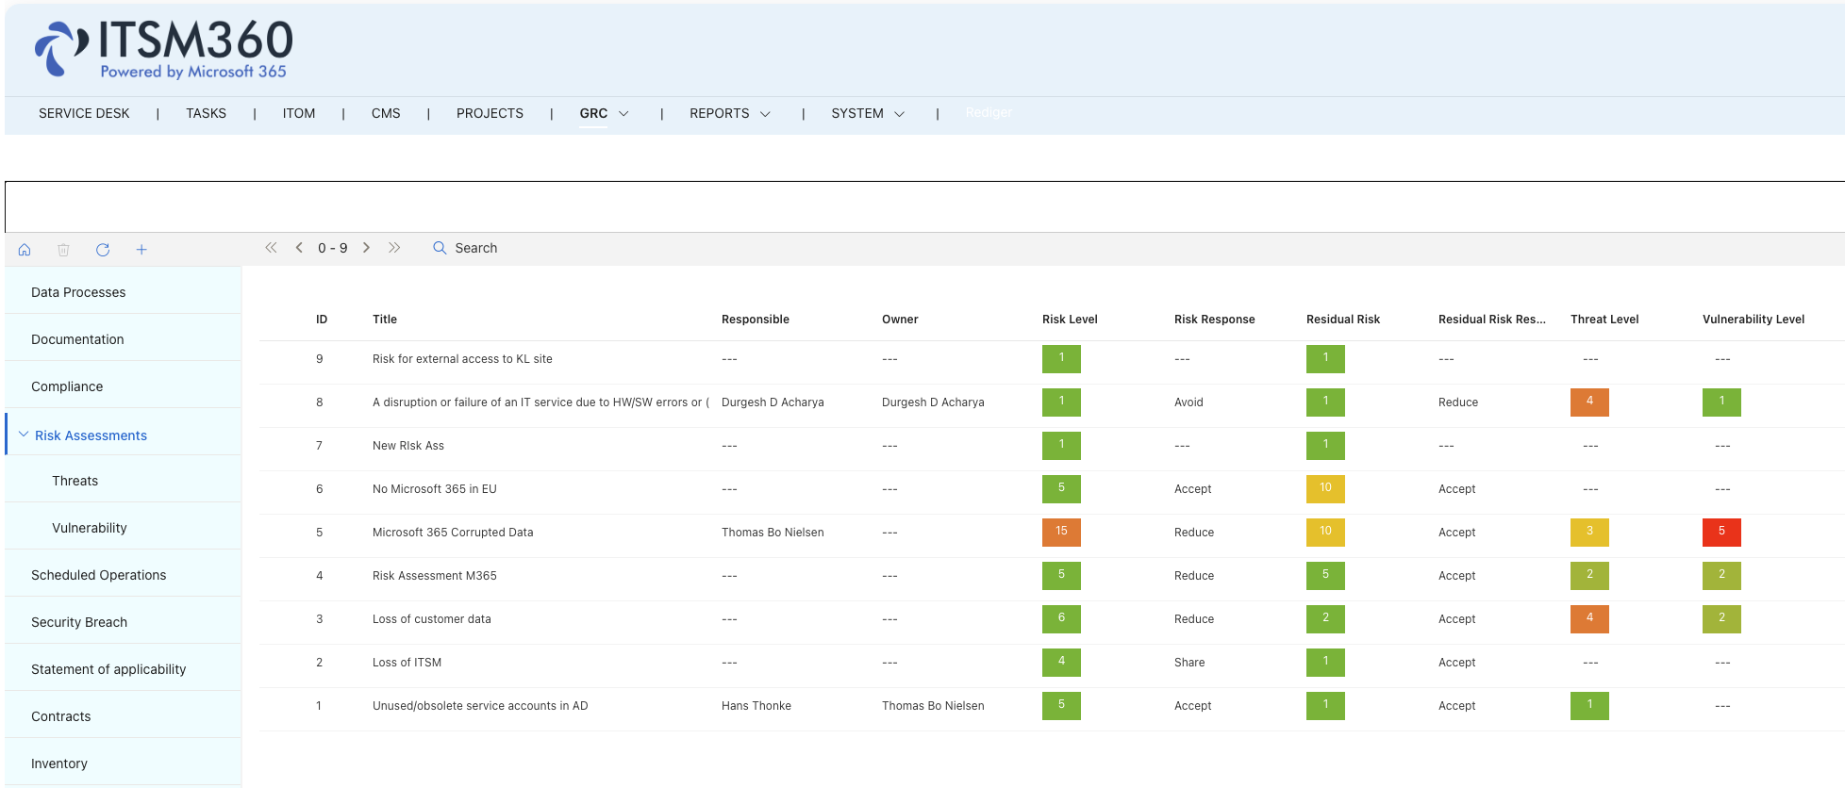Open the REPORTS dropdown menu
This screenshot has height=788, width=1845.
(x=730, y=113)
